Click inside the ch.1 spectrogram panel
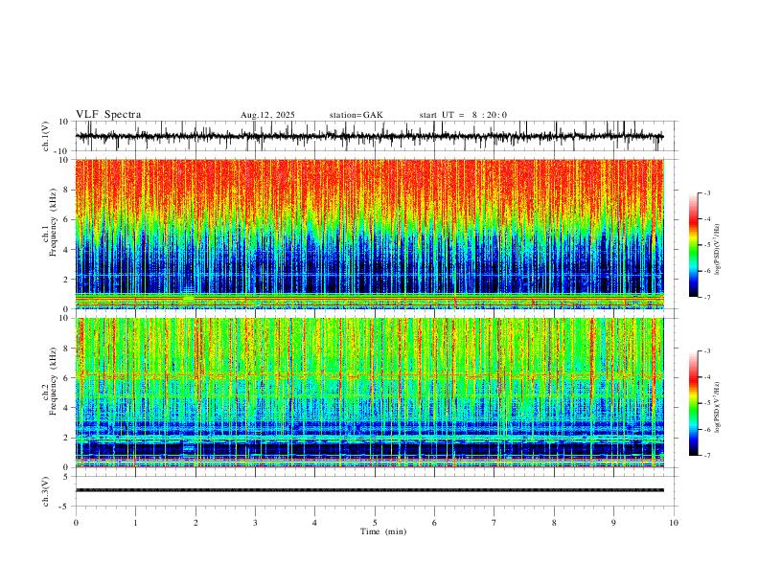759x586 pixels. click(x=369, y=234)
